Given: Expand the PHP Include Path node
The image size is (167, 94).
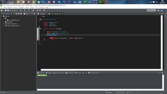Looking at the screenshot, I should [4, 24].
